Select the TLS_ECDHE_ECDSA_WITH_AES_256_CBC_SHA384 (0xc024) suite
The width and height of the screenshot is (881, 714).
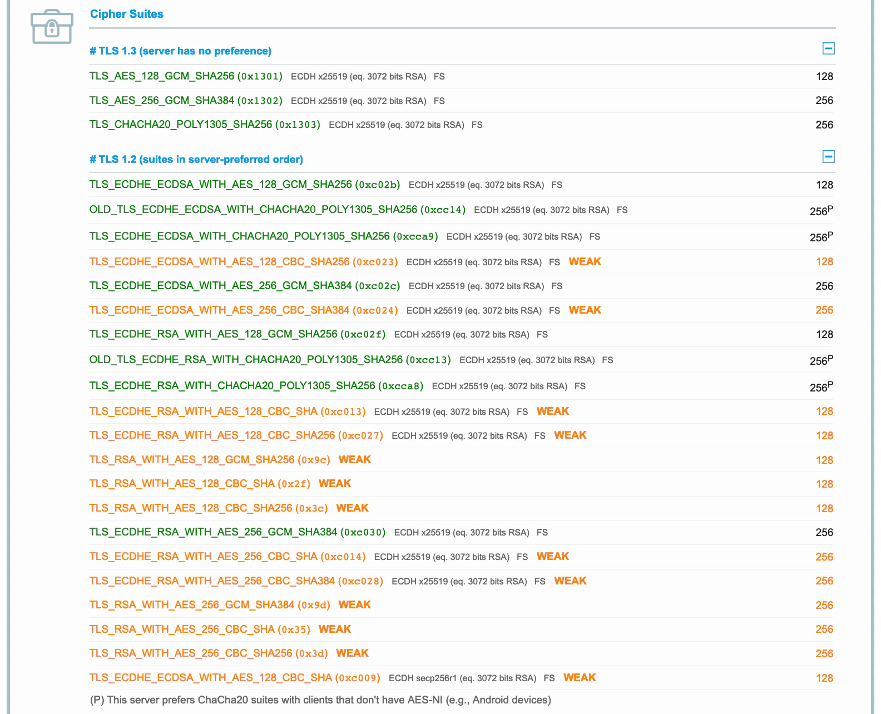(x=244, y=310)
